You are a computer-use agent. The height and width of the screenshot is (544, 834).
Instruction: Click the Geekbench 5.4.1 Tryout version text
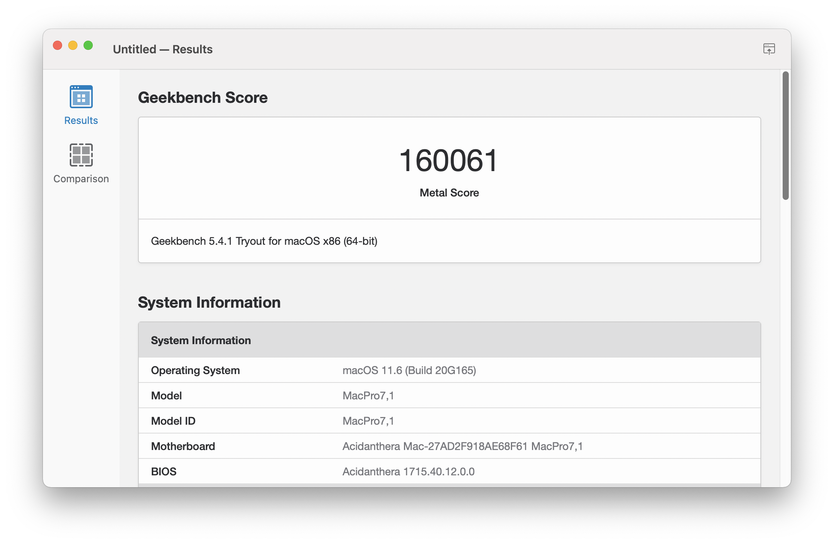pyautogui.click(x=264, y=241)
